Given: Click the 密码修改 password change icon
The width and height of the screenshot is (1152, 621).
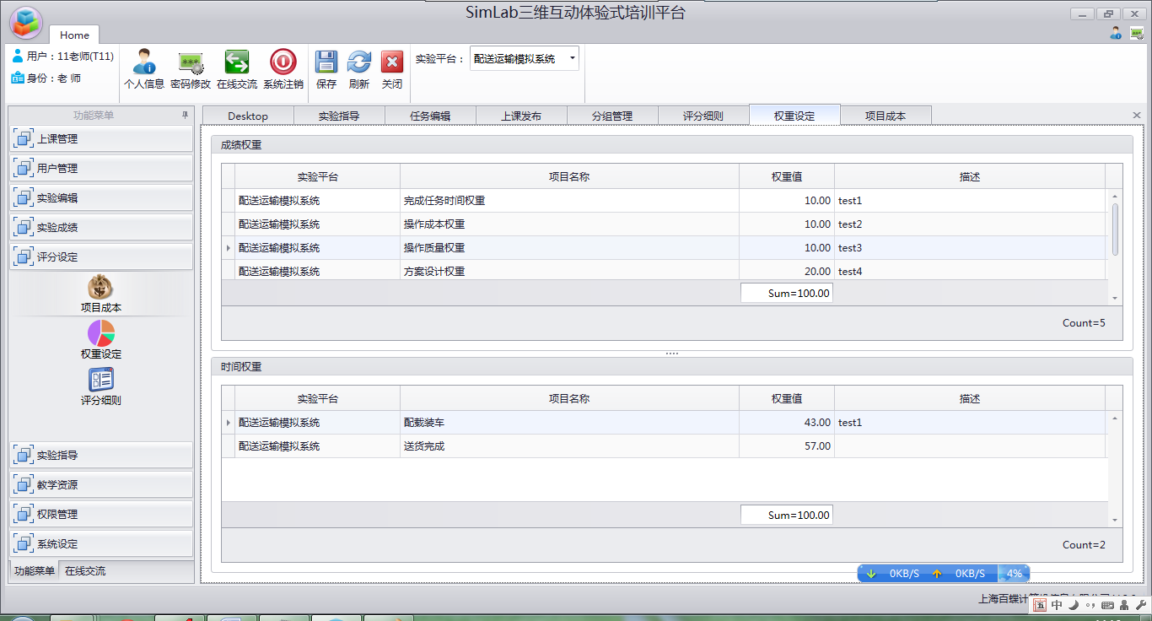Looking at the screenshot, I should pyautogui.click(x=190, y=63).
